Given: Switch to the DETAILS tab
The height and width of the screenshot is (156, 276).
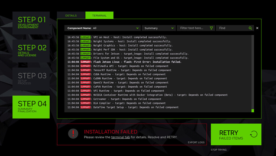Looking at the screenshot, I should 71,15.
